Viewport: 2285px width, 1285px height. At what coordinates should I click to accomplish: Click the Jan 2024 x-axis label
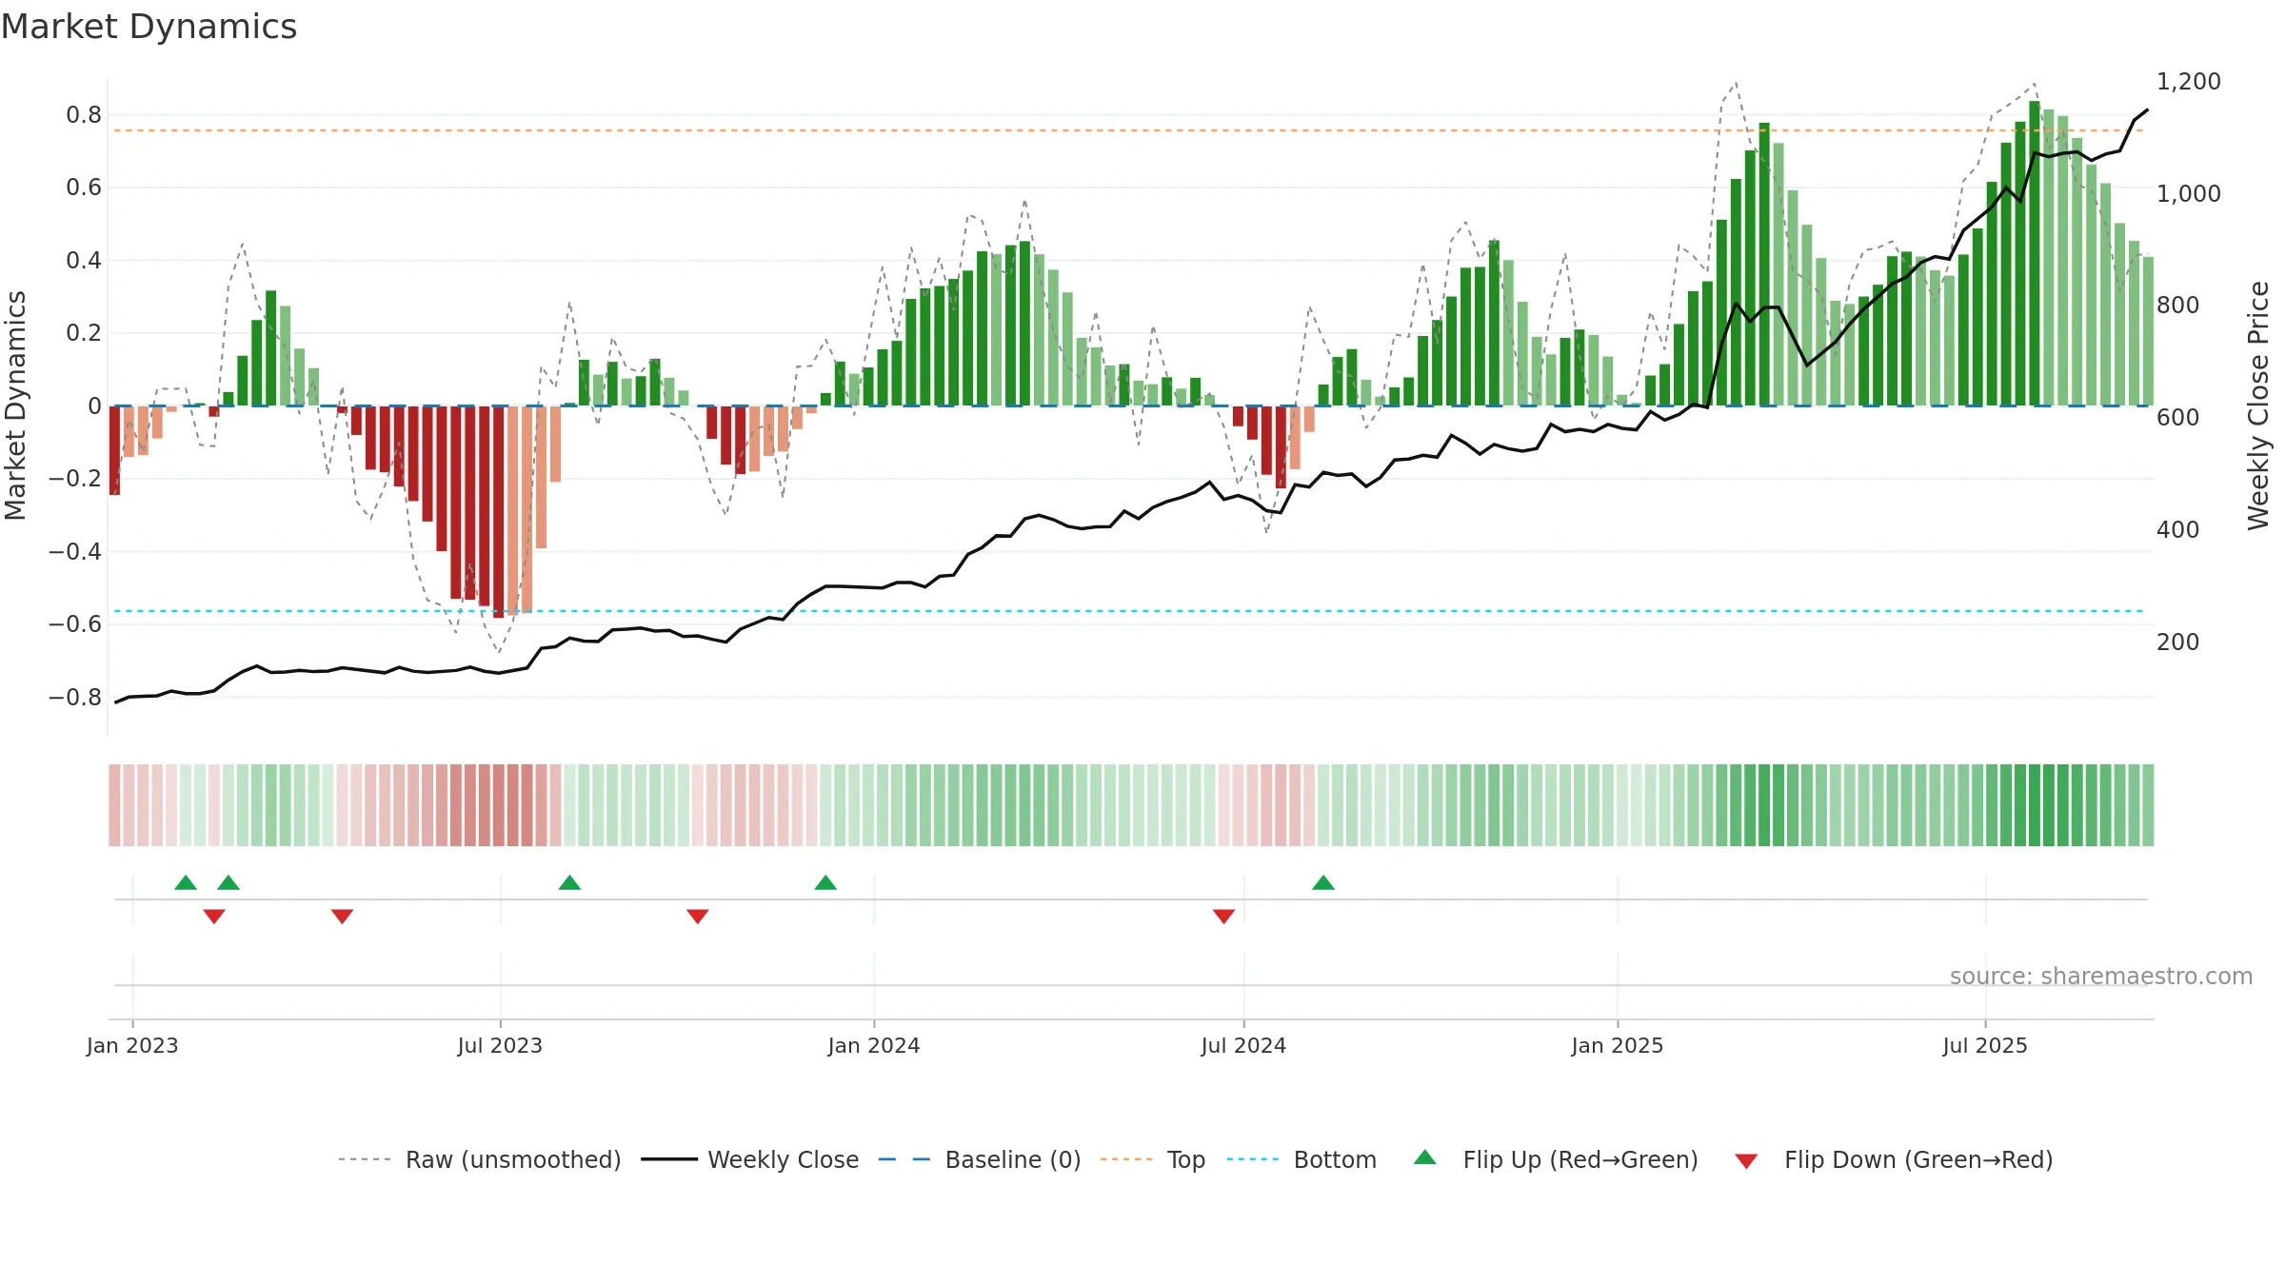click(874, 1045)
